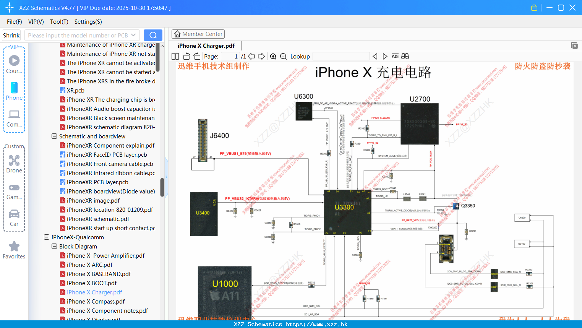Open the Drone sidebar category
This screenshot has width=582, height=328.
[x=14, y=164]
